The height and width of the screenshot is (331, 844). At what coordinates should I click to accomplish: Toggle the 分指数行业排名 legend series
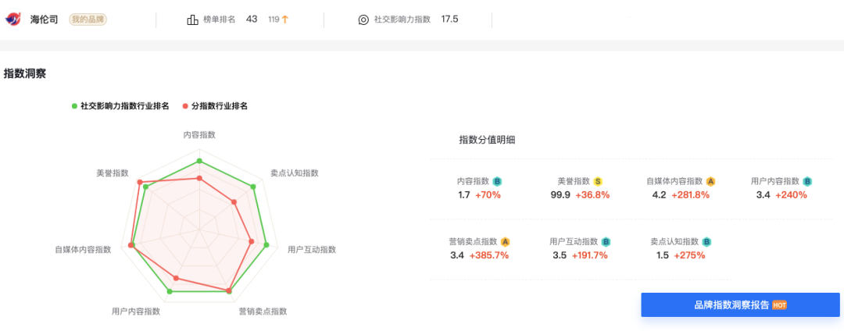click(214, 105)
